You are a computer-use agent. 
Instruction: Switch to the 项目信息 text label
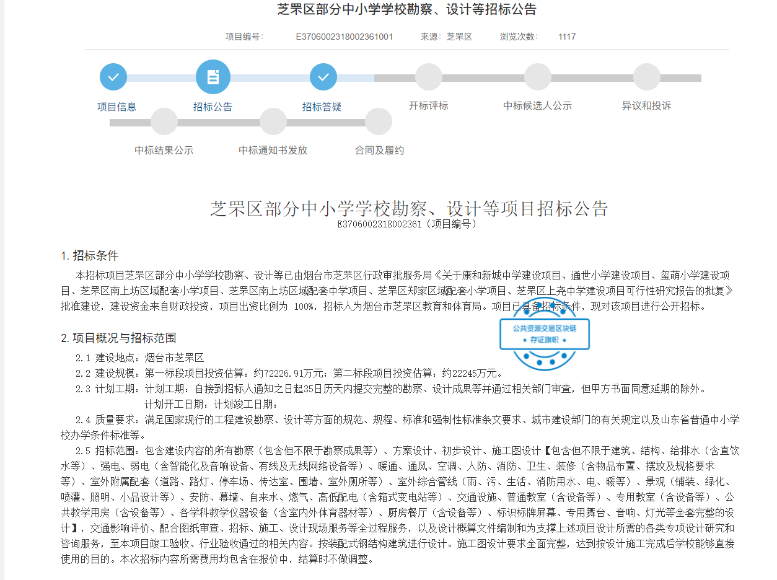point(116,107)
